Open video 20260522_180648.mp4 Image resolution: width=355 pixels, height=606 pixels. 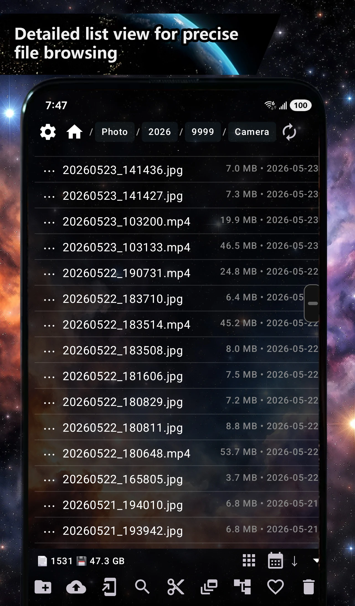point(177,453)
